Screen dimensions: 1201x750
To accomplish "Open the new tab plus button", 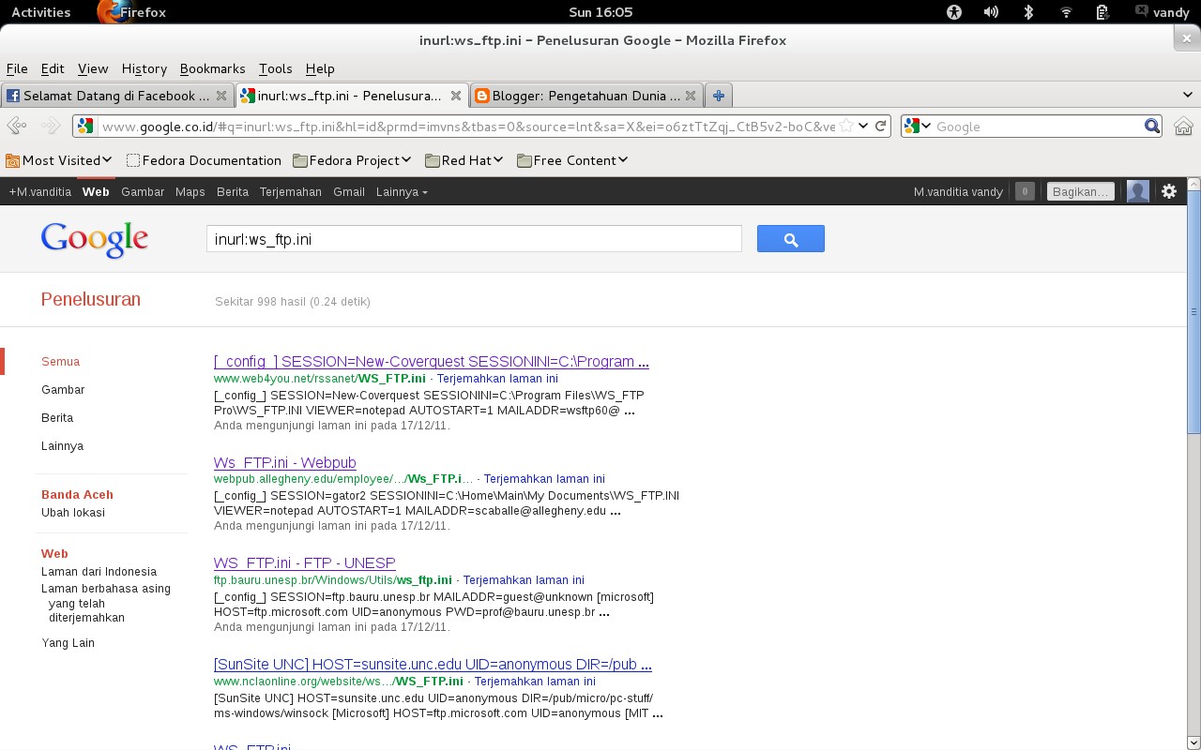I will coord(719,96).
